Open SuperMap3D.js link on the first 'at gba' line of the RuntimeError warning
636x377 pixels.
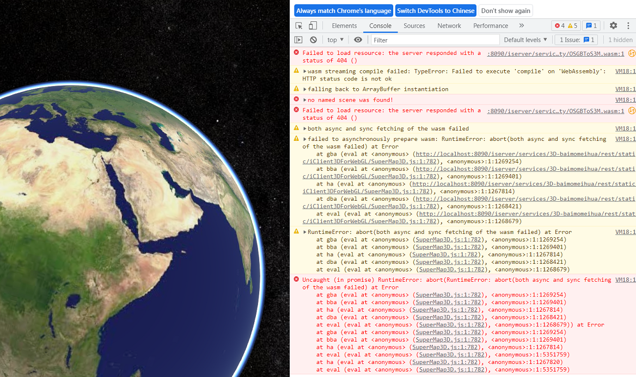point(448,239)
